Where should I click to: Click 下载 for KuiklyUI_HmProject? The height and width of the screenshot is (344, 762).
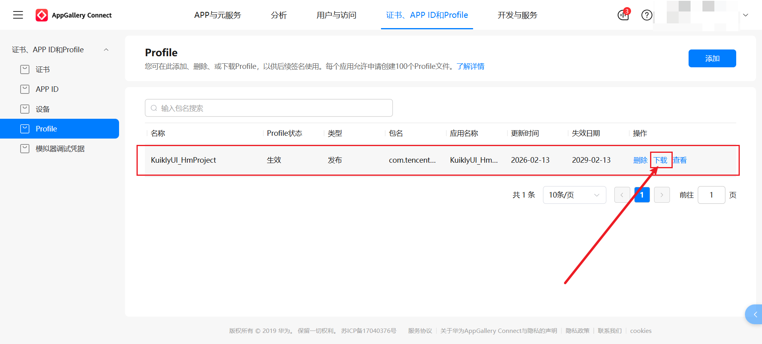(660, 160)
